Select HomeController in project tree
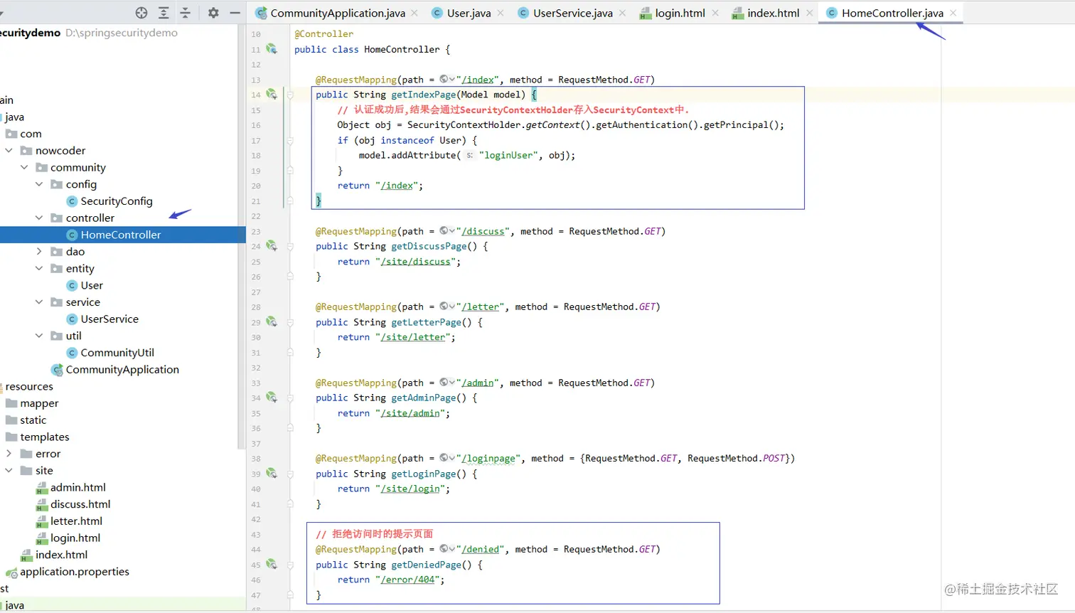The width and height of the screenshot is (1075, 613). [114, 235]
